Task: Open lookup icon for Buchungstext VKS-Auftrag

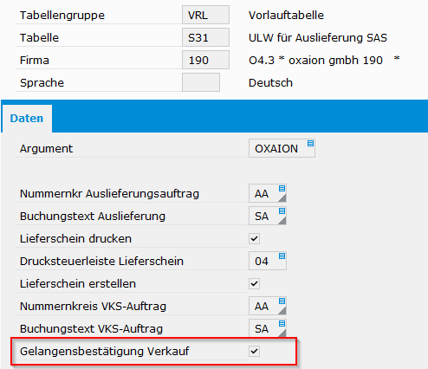Action: (x=282, y=324)
